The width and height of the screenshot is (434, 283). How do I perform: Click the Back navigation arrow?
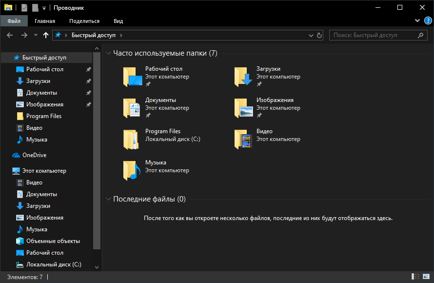(x=10, y=35)
